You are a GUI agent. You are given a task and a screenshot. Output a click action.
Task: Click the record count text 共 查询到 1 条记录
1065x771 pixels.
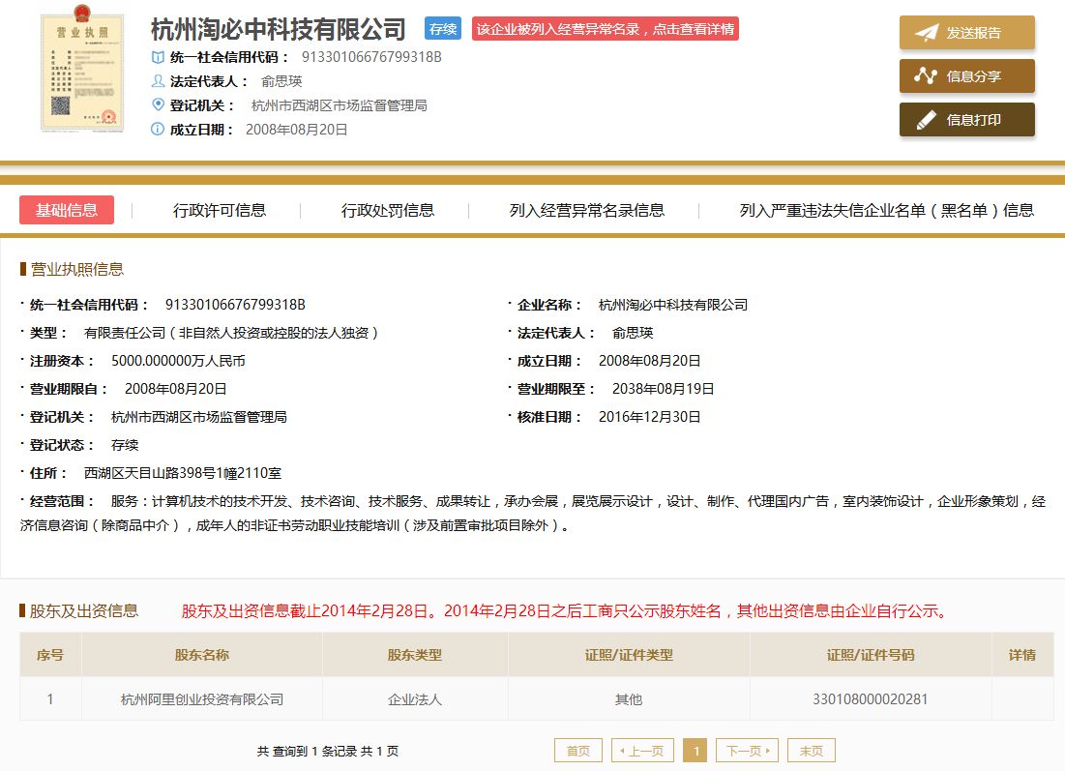(307, 751)
